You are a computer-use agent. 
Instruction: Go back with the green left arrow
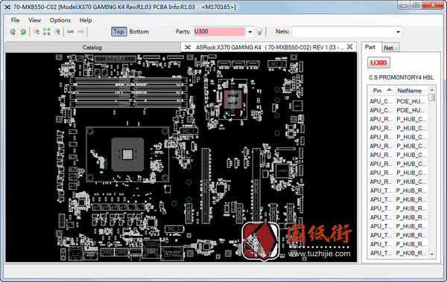pyautogui.click(x=70, y=31)
